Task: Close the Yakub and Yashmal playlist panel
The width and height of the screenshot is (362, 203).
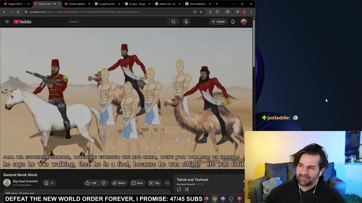Action: [244, 181]
